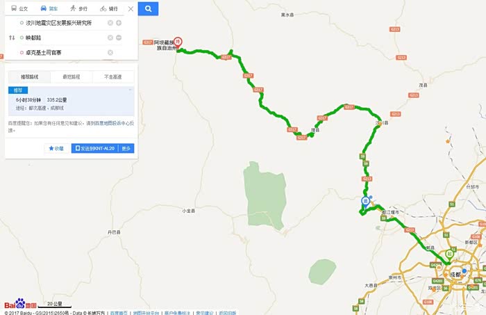The image size is (486, 315).
Task: Edit the middle waypoint input field
Action: (65, 38)
